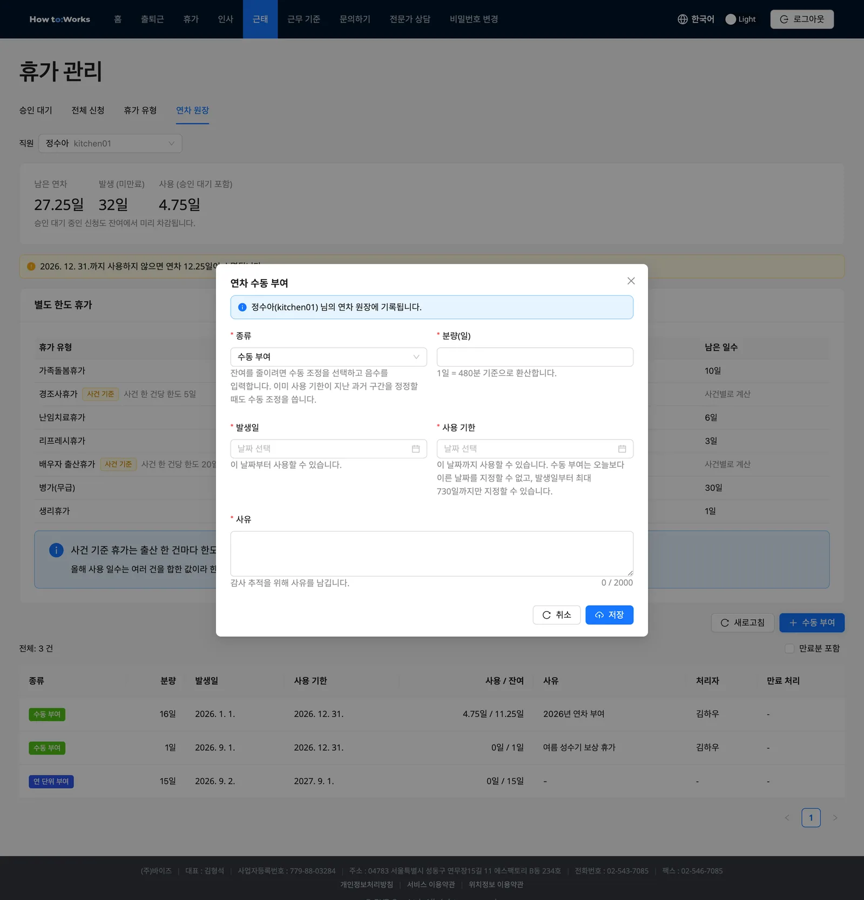Open 위치정보 이용약관 footer link
The width and height of the screenshot is (864, 900).
[496, 884]
